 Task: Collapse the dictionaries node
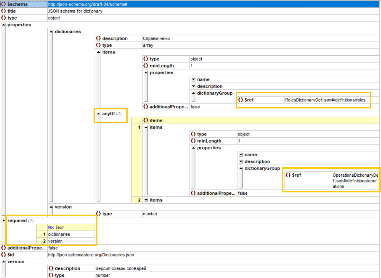[51, 32]
